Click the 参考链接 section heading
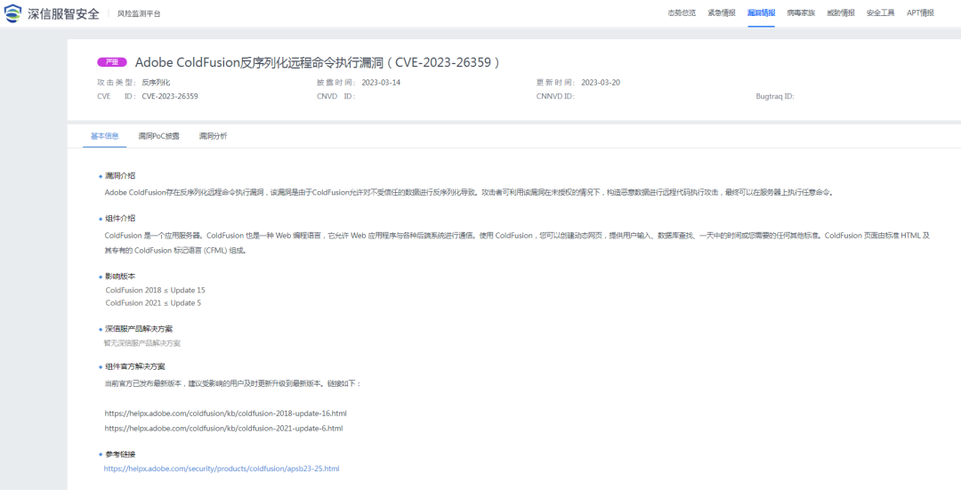This screenshot has height=490, width=961. point(120,454)
